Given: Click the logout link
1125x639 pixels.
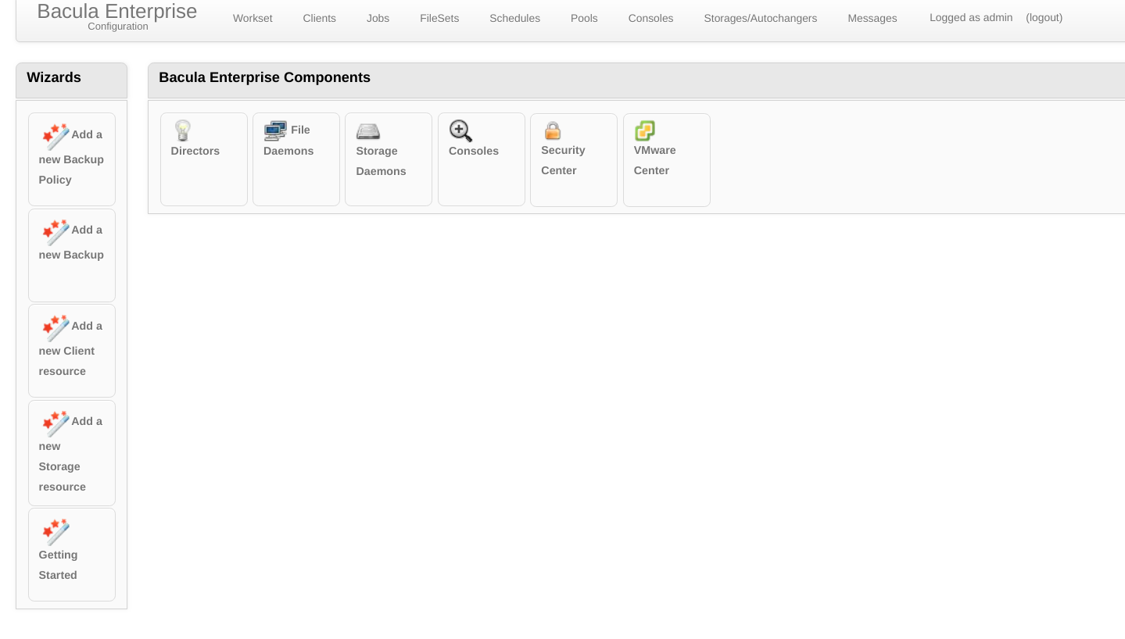Looking at the screenshot, I should (x=1044, y=17).
